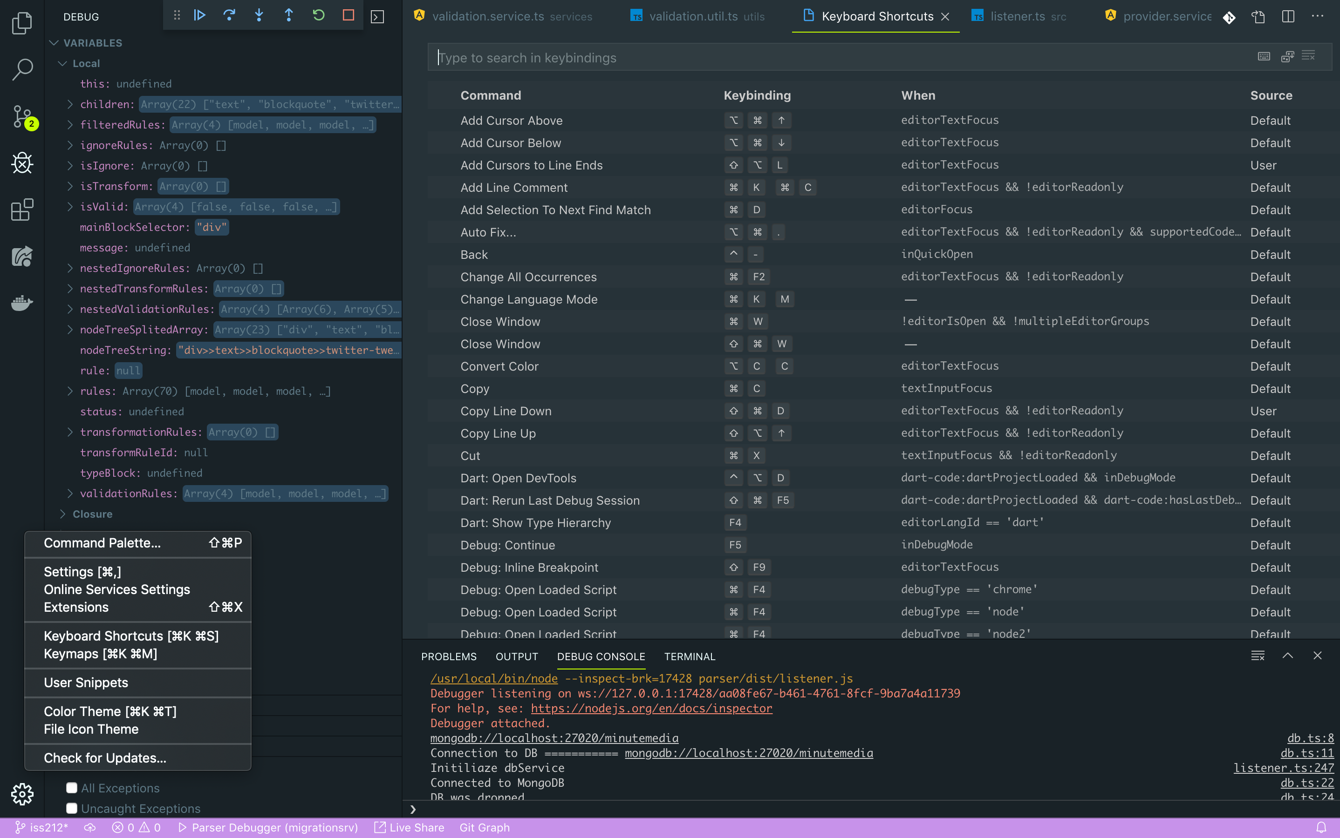
Task: Clear the debug console output
Action: [1258, 656]
